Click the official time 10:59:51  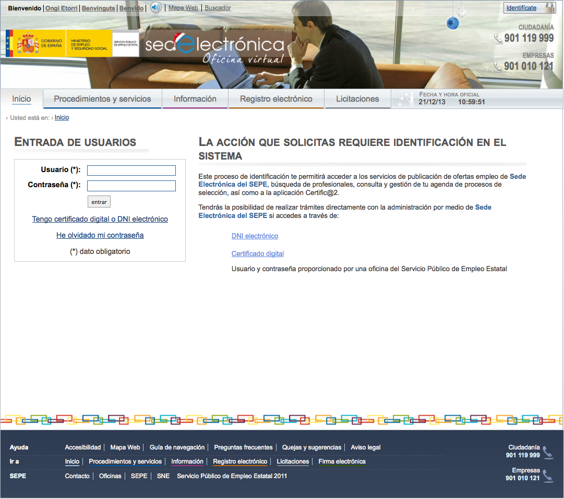471,102
